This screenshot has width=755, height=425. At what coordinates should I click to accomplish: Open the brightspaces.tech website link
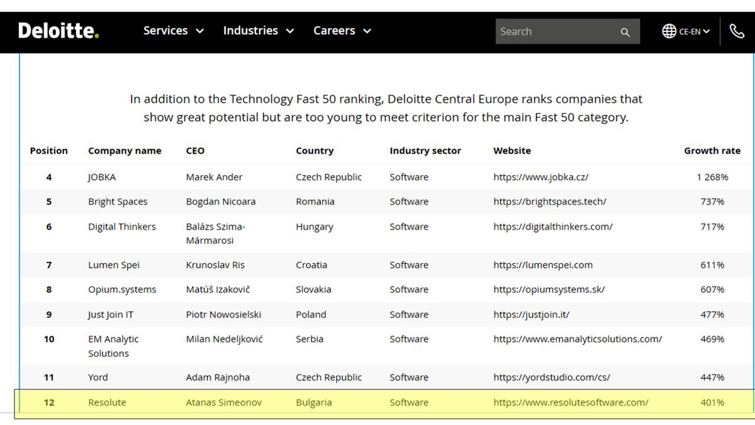[550, 202]
